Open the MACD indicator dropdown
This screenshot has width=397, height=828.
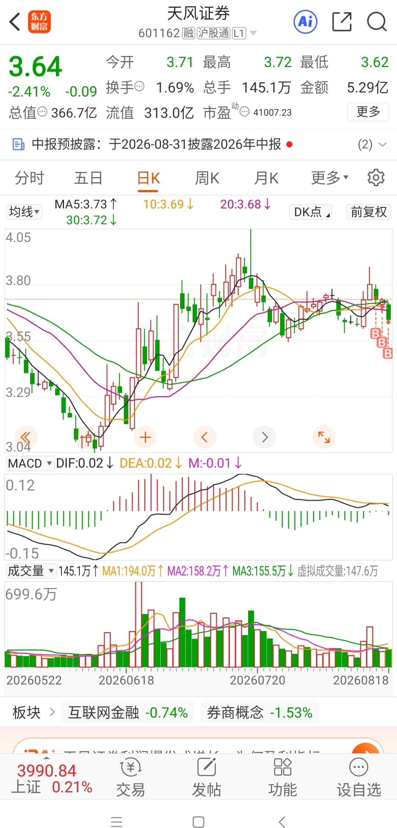pos(30,463)
